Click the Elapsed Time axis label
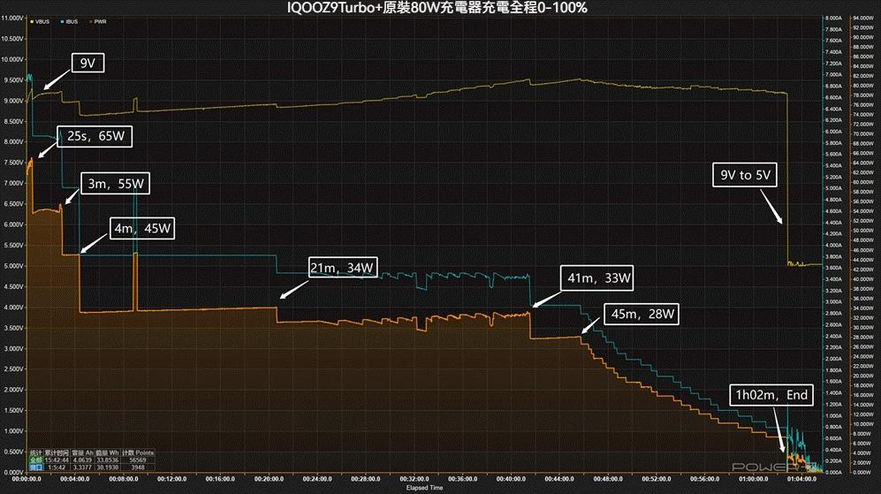Viewport: 881px width, 494px height. (x=425, y=488)
